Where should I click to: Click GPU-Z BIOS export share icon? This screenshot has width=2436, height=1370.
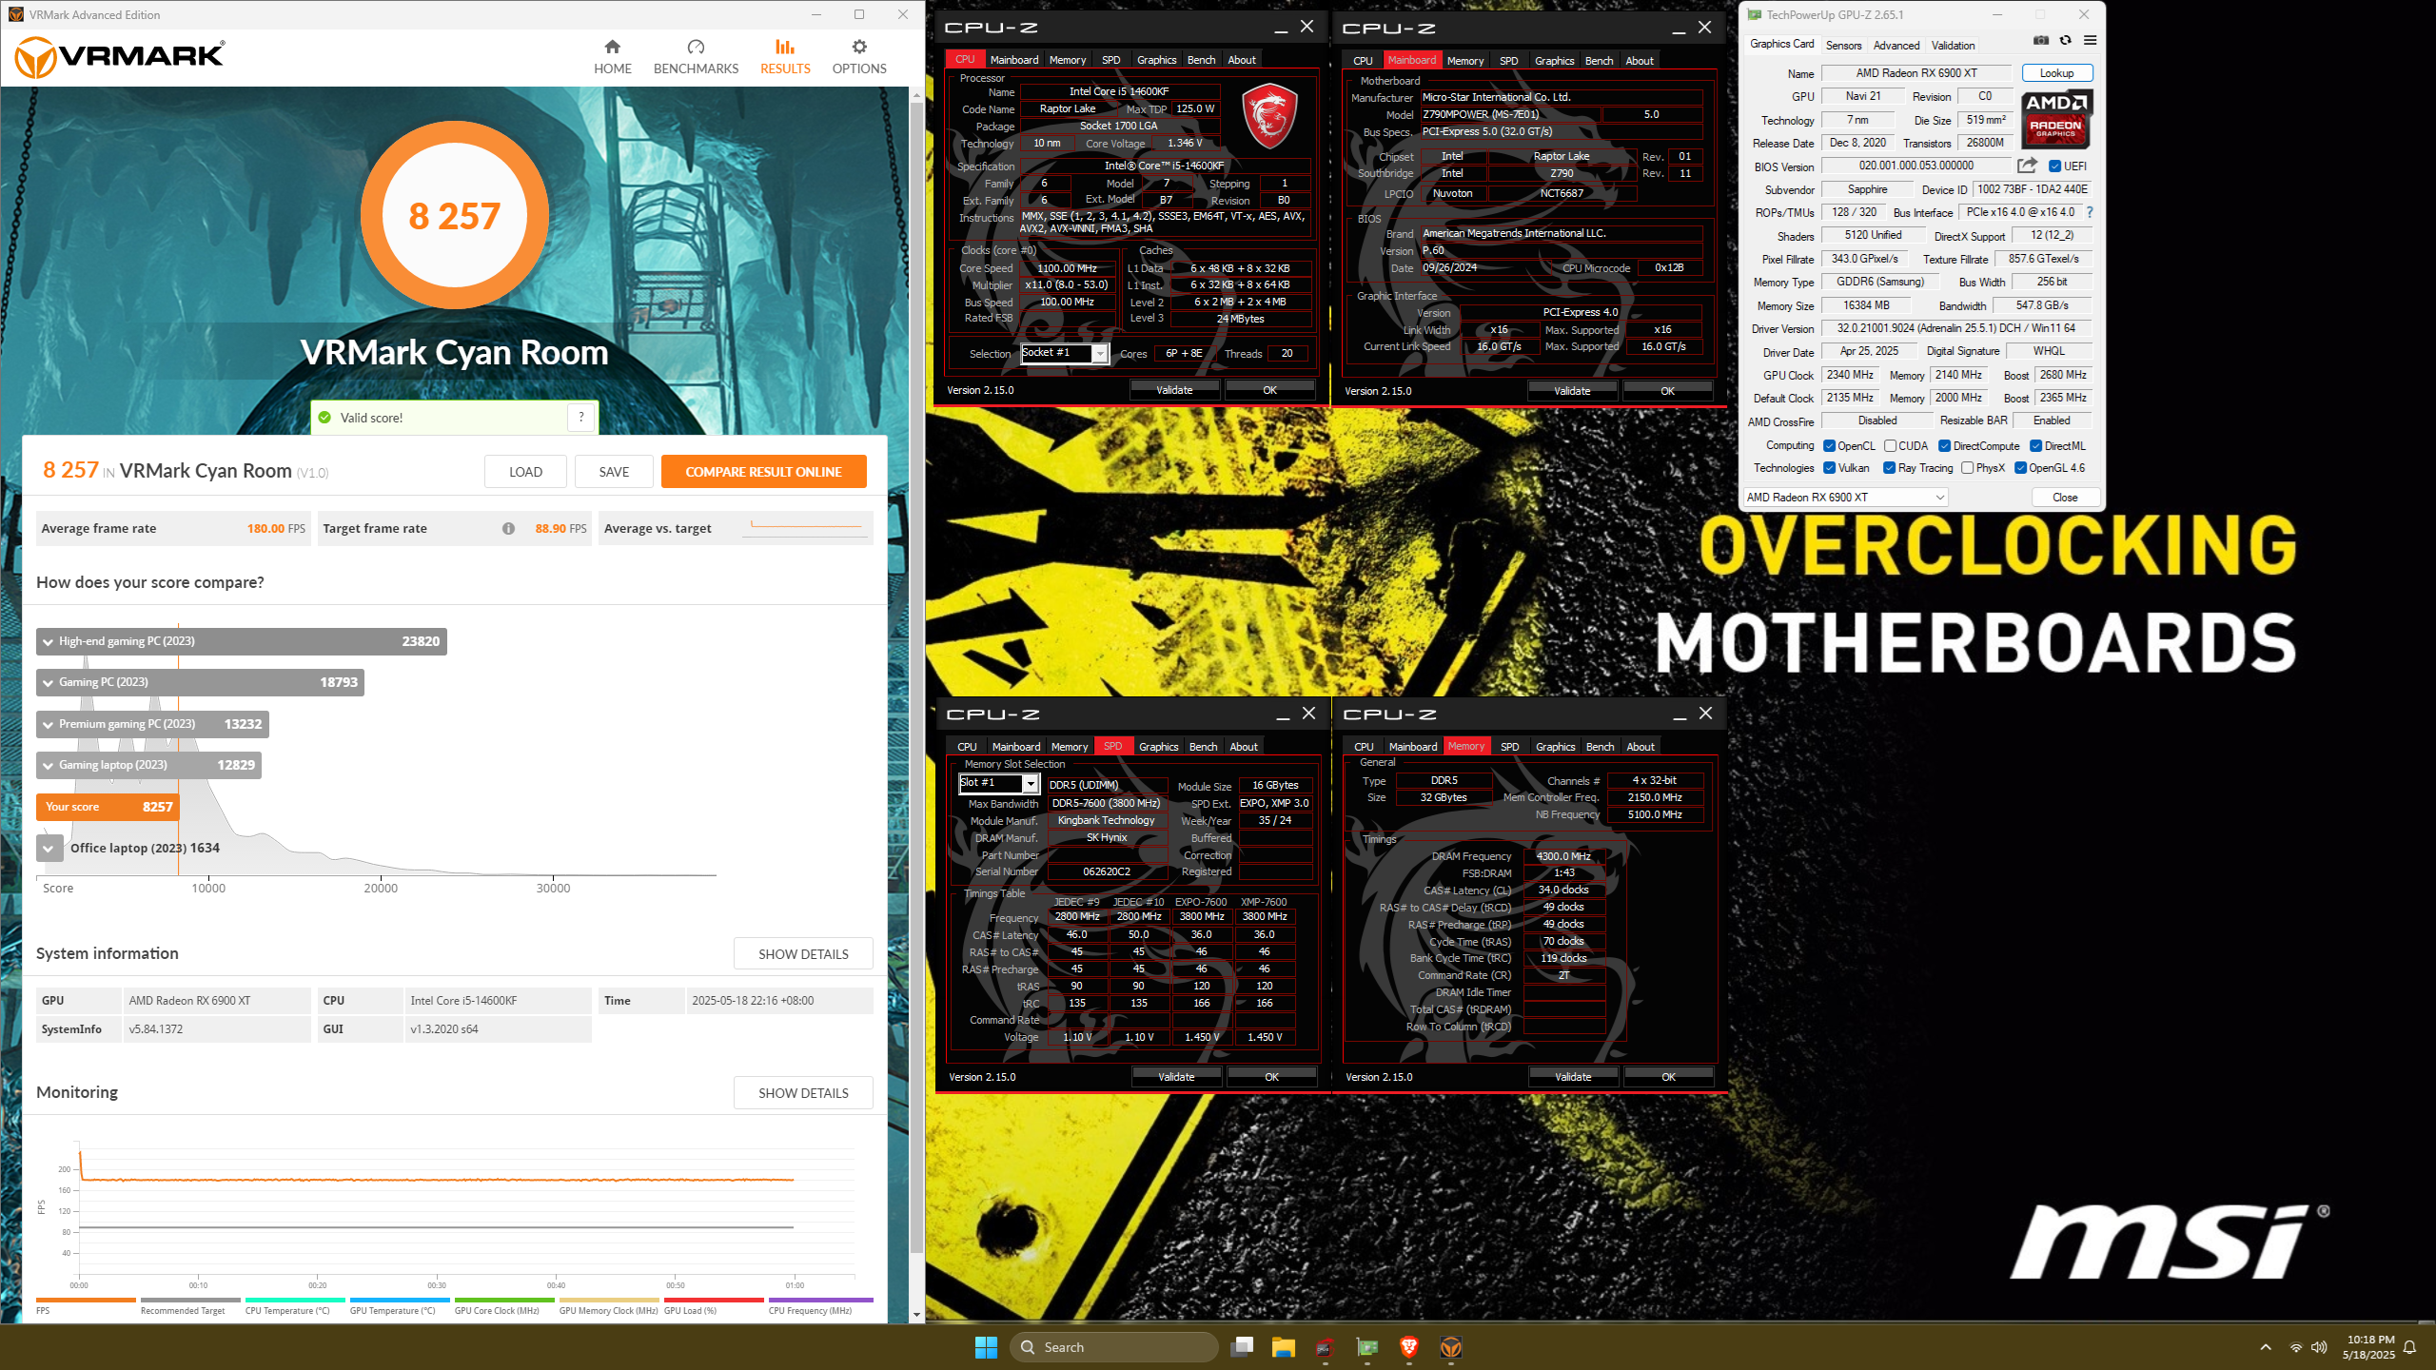point(2027,166)
